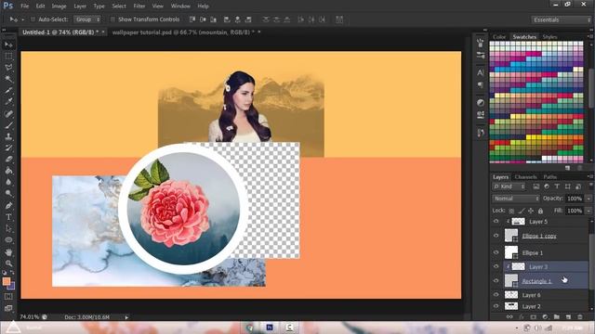Viewport: 595px width, 334px height.
Task: Toggle Quick Mask mode icon
Action: coord(8,297)
